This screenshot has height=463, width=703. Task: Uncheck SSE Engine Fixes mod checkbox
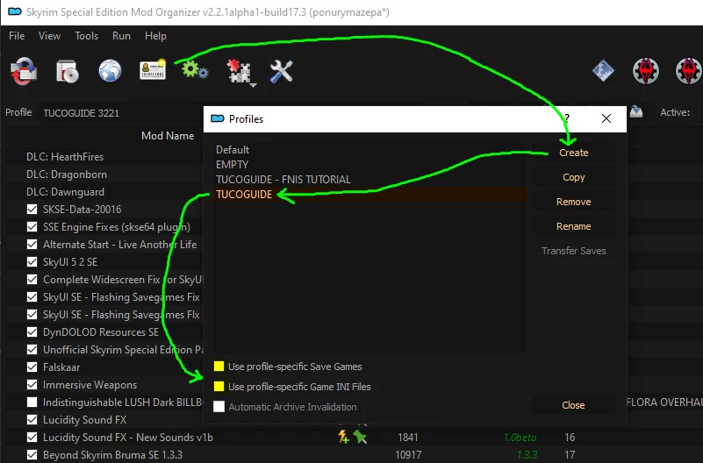tap(32, 226)
